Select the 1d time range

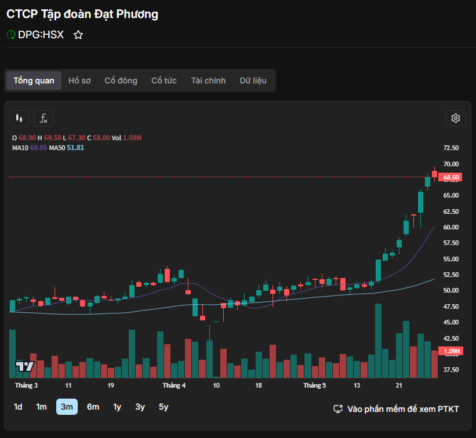[x=18, y=407]
